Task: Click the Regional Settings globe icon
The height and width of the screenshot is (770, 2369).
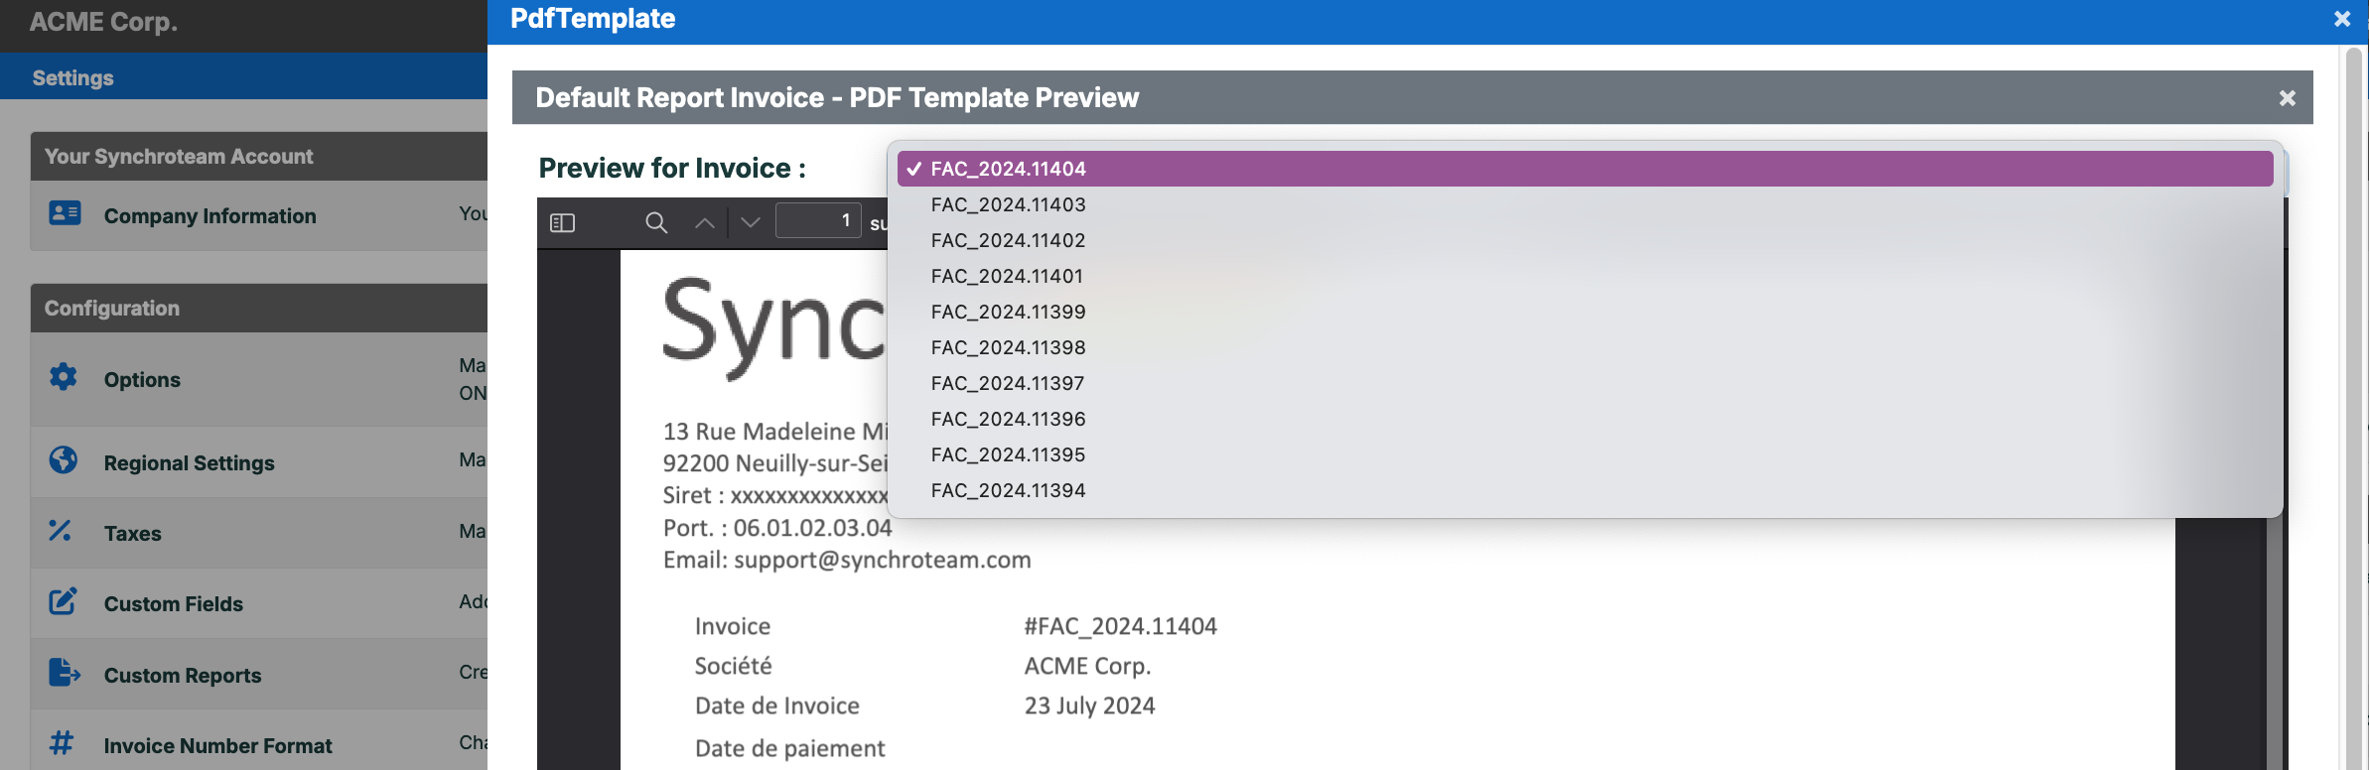Action: 64,460
